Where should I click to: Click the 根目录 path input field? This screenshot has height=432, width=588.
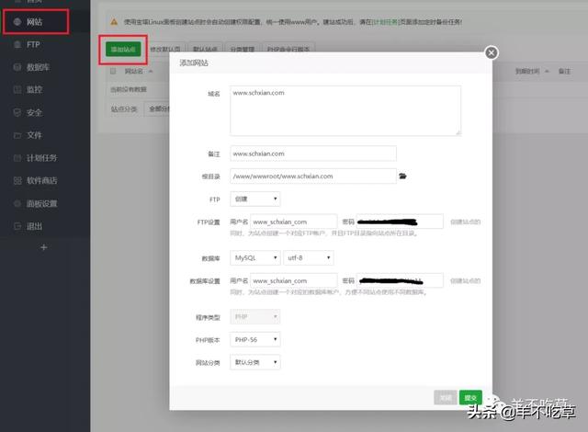[313, 176]
